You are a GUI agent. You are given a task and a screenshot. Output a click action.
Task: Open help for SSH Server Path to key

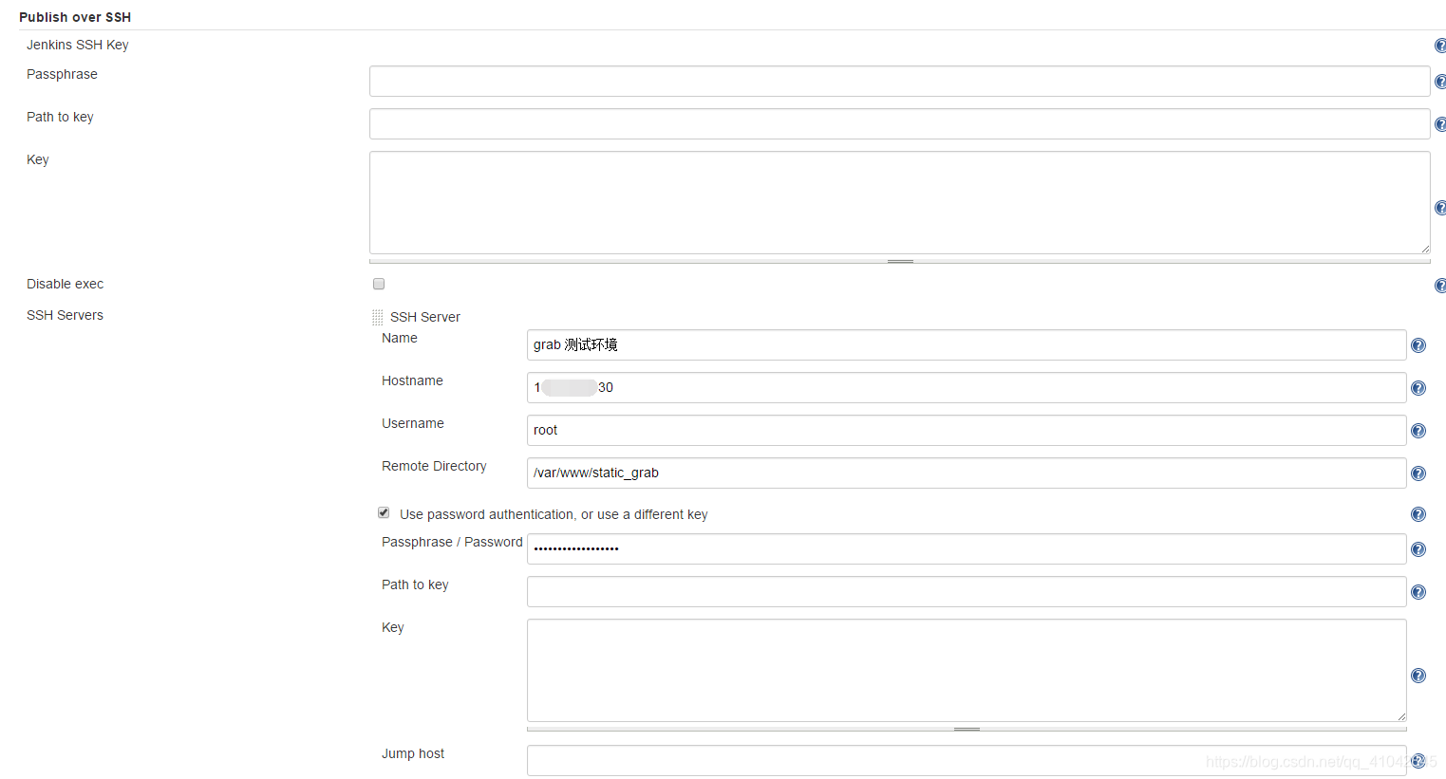[x=1418, y=592]
